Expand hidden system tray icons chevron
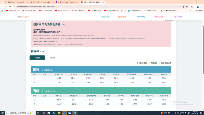Screen dimensions: 204x115 [173, 113]
